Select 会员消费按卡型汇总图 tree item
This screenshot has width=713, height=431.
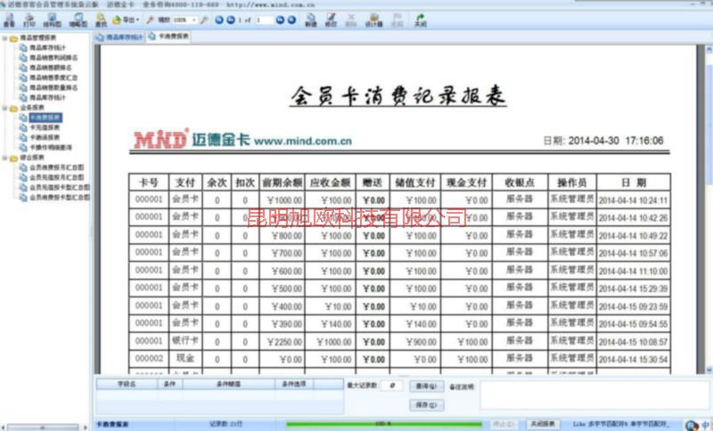point(59,198)
